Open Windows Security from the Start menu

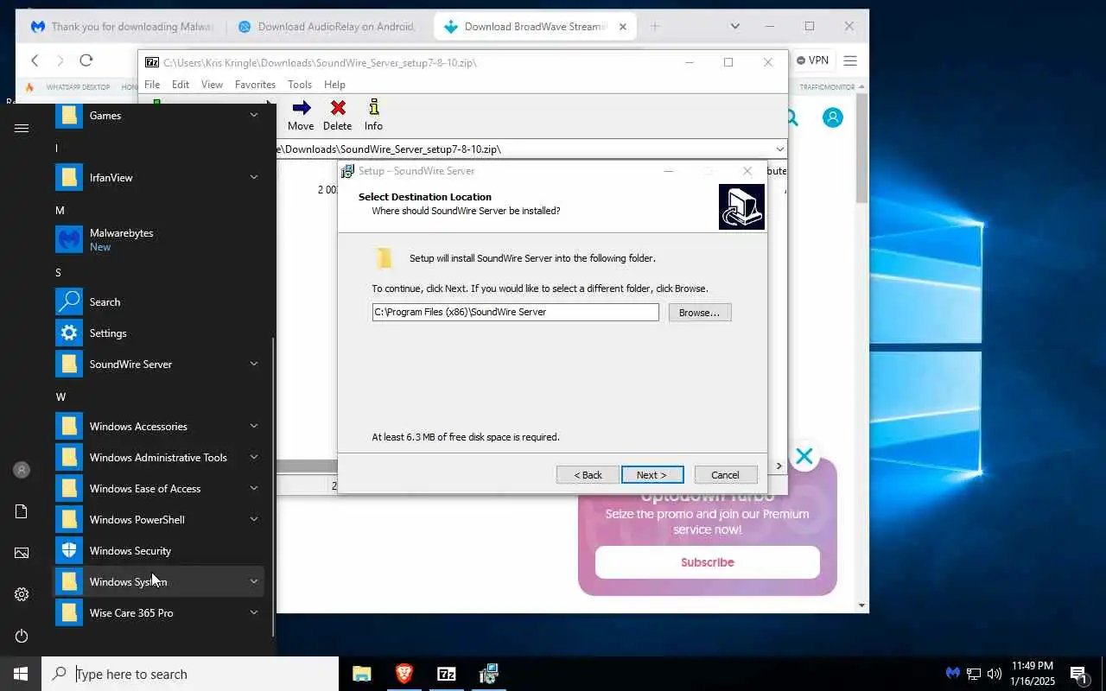click(160, 550)
